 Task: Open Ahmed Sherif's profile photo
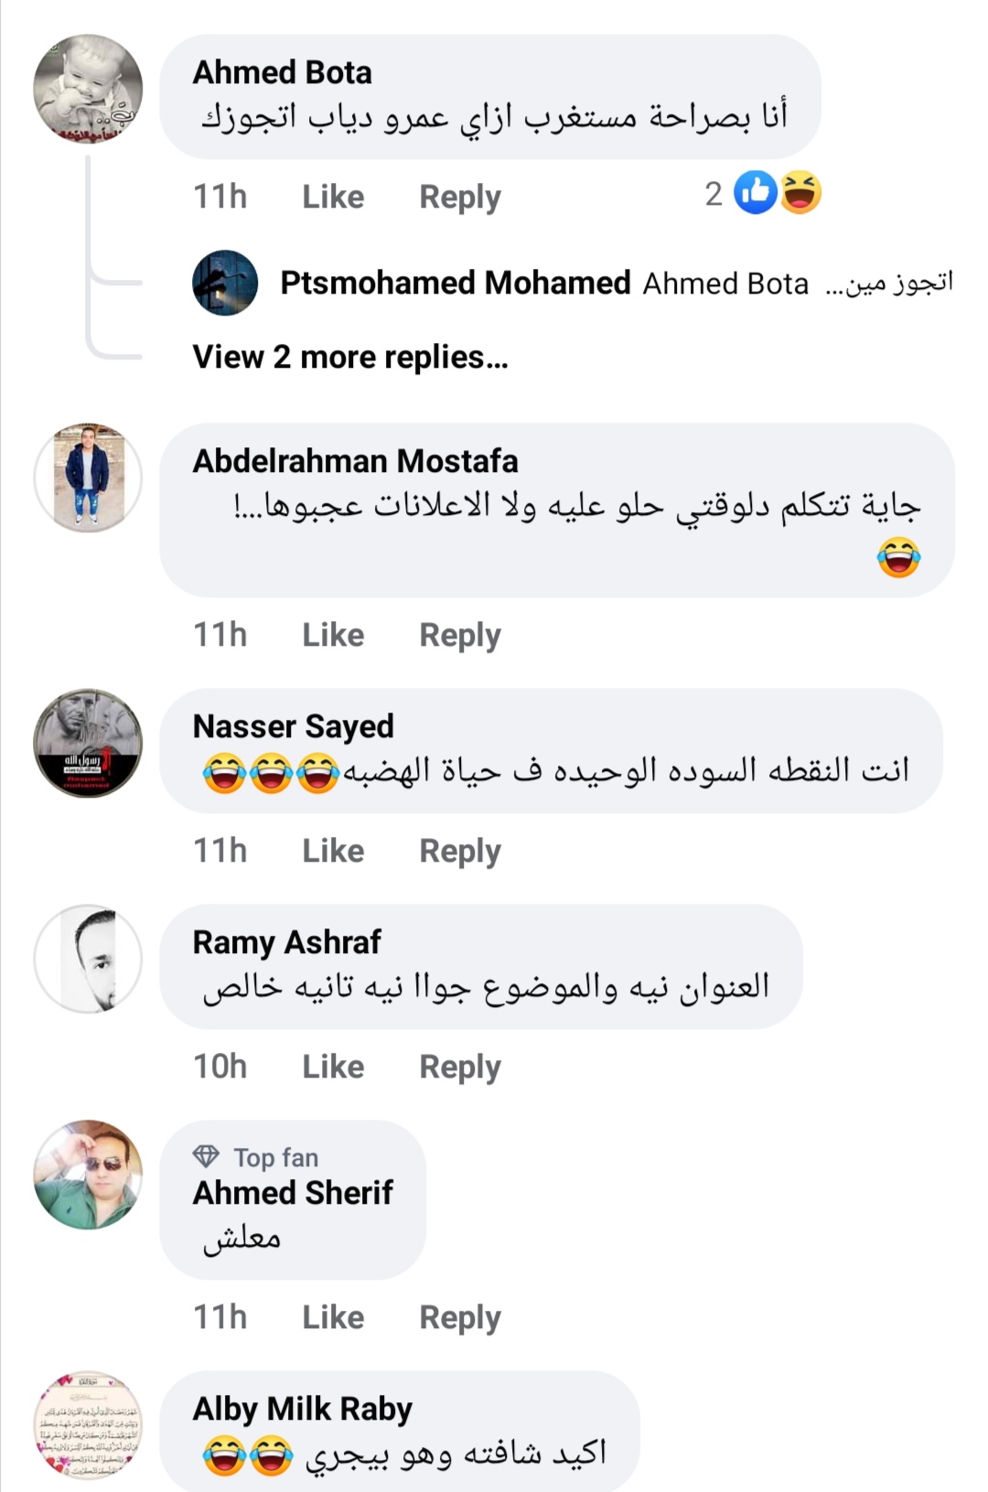(x=88, y=1175)
